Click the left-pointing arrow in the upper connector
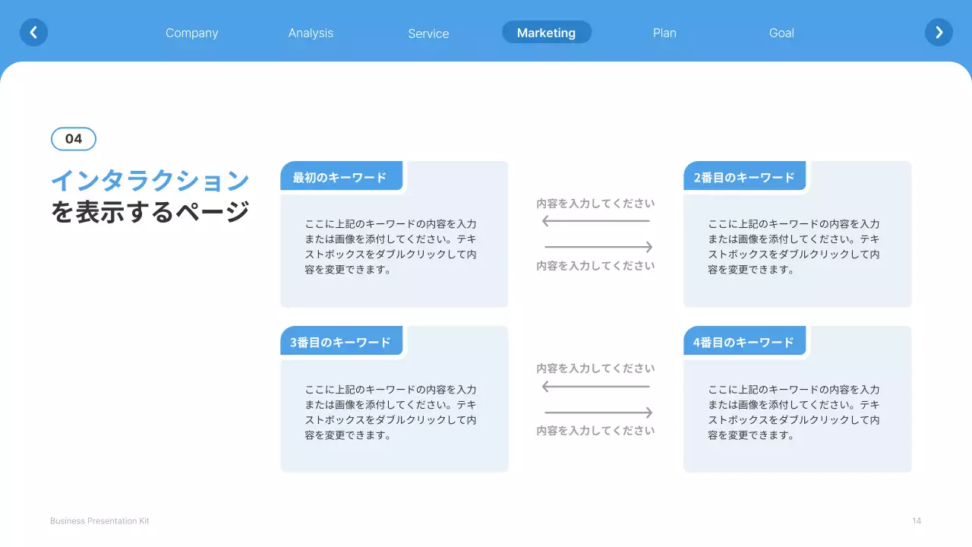The height and width of the screenshot is (547, 972). tap(596, 220)
